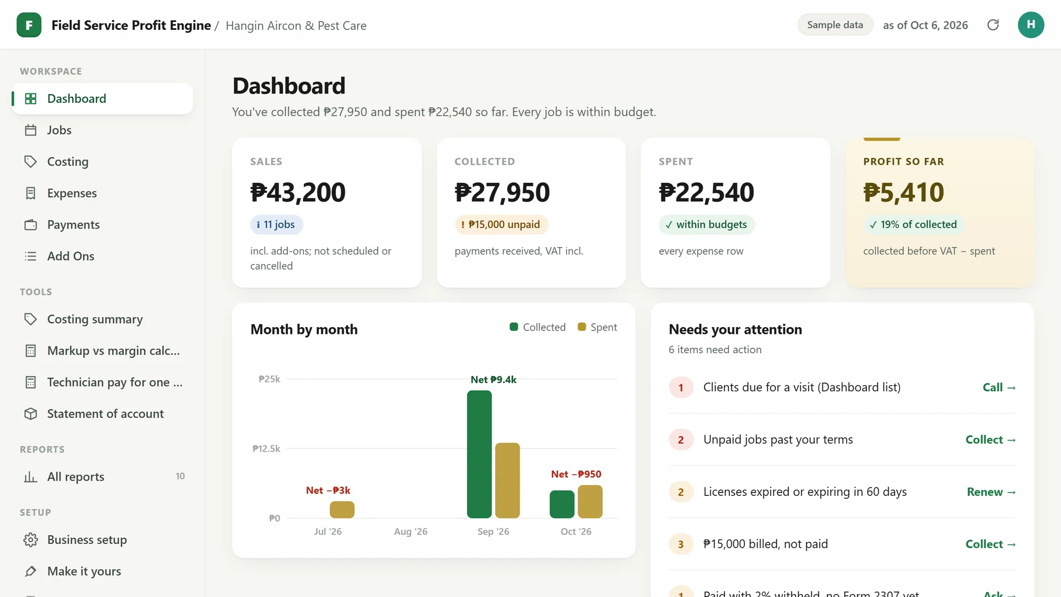1061x597 pixels.
Task: Click Call for clients due a visit
Action: (999, 387)
